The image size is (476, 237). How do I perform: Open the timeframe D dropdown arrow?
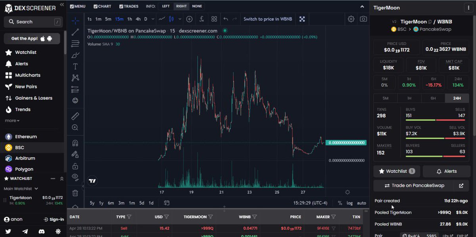tap(152, 19)
